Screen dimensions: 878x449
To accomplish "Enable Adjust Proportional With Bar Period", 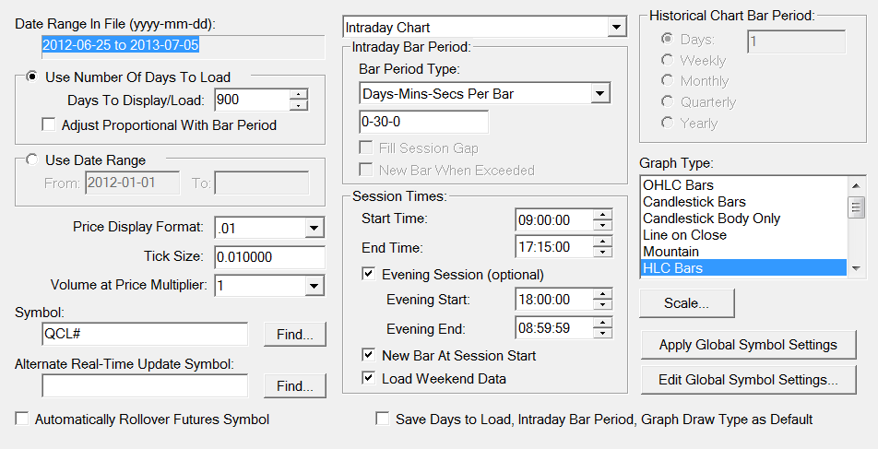I will tap(49, 124).
